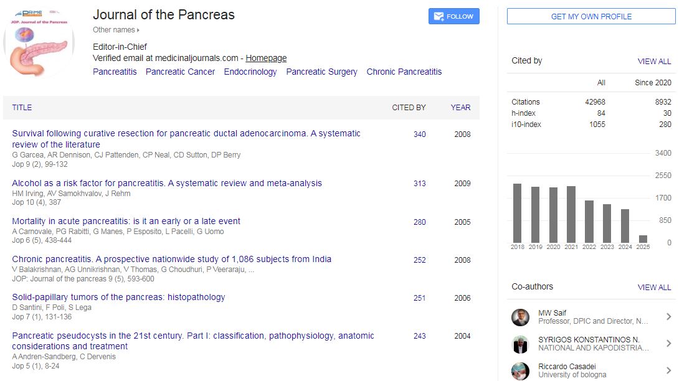Open the Endocrinology research topic
The width and height of the screenshot is (697, 381).
250,72
